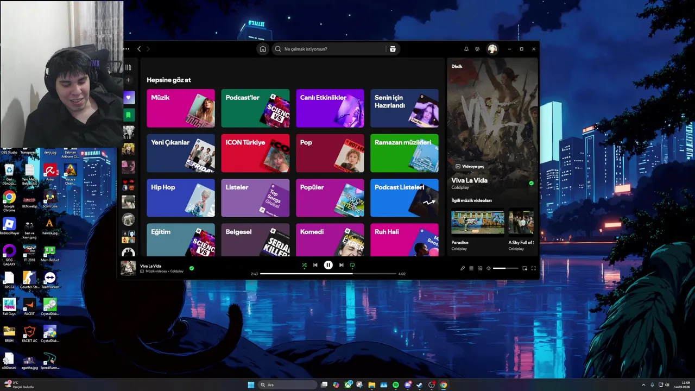This screenshot has height=391, width=695.
Task: Open the Popüler category
Action: [x=330, y=198]
